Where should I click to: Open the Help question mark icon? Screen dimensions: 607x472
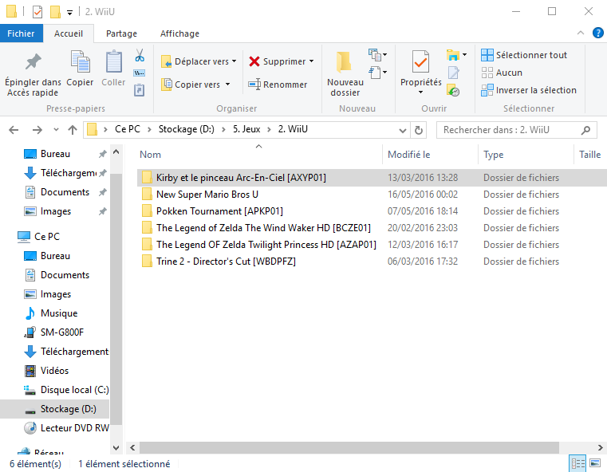pyautogui.click(x=597, y=33)
